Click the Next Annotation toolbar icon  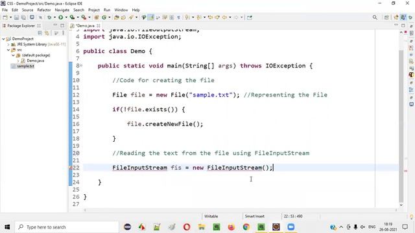[187, 17]
